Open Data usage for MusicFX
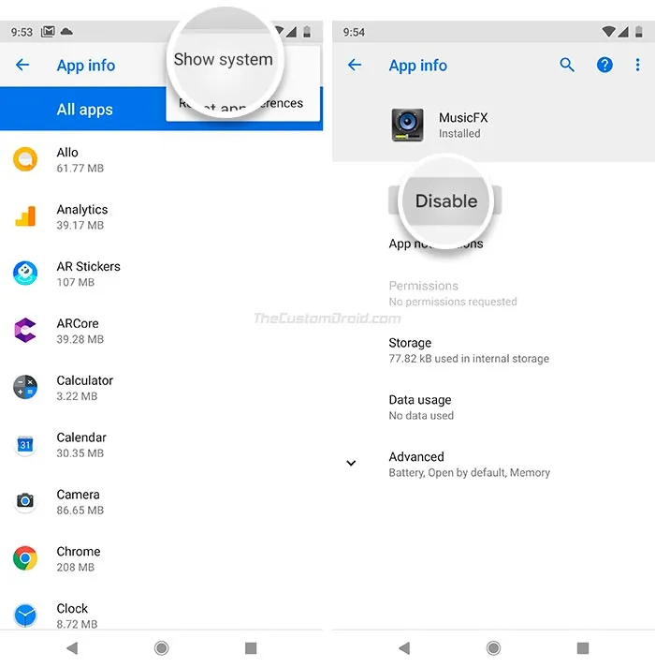The height and width of the screenshot is (667, 655). pyautogui.click(x=493, y=408)
